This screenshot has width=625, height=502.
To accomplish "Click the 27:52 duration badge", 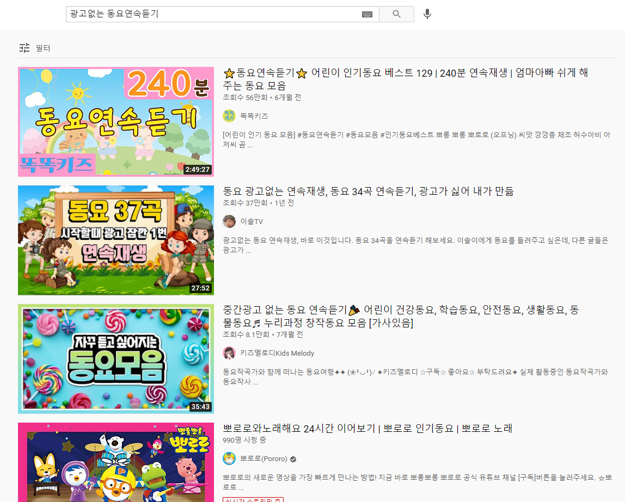I will [x=200, y=288].
